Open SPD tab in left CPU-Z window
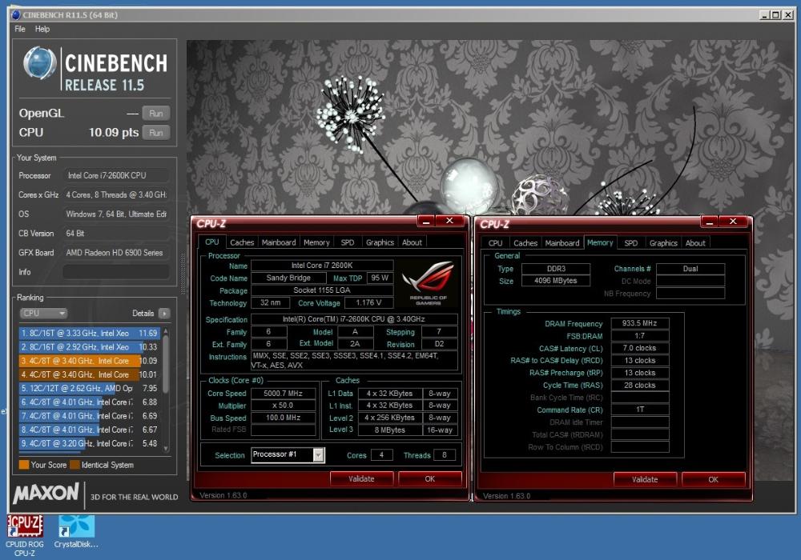Viewport: 801px width, 560px height. [348, 242]
